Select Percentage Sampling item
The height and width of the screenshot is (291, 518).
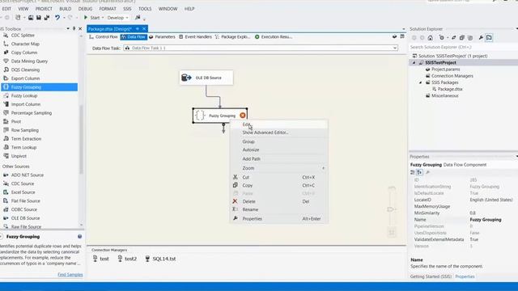click(31, 113)
